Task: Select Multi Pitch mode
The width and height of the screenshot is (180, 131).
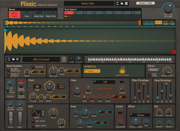Action: pyautogui.click(x=51, y=15)
